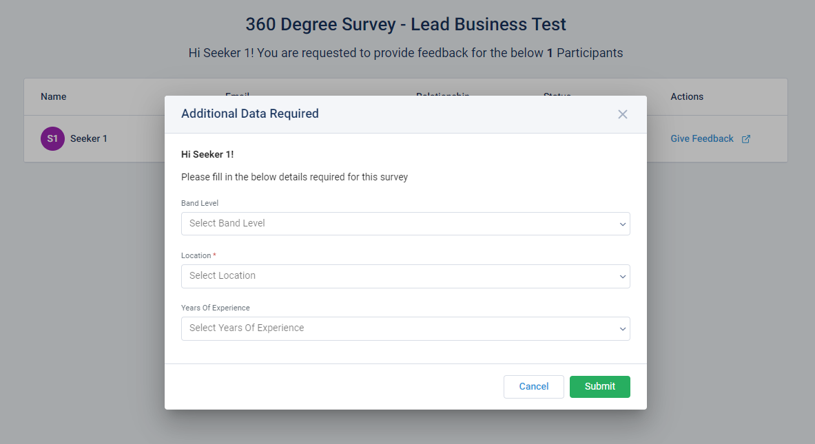The height and width of the screenshot is (444, 815).
Task: Open the Select Location dropdown
Action: pos(405,276)
